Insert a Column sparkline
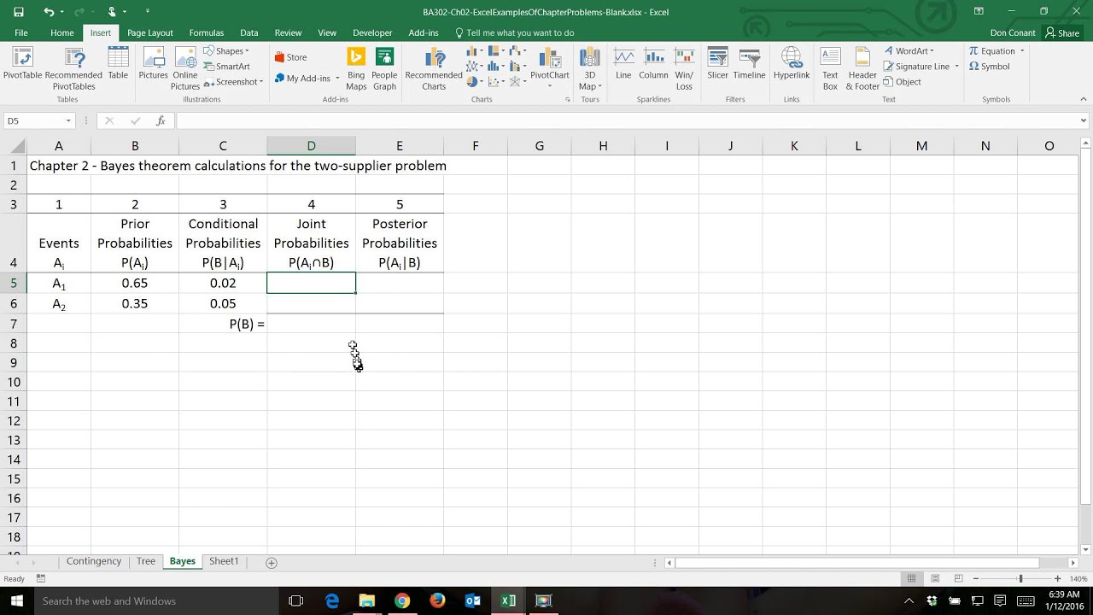 point(653,63)
